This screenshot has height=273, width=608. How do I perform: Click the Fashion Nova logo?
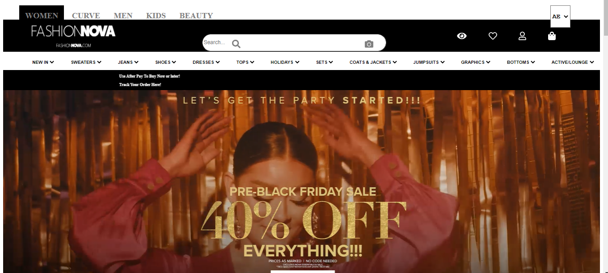click(73, 36)
